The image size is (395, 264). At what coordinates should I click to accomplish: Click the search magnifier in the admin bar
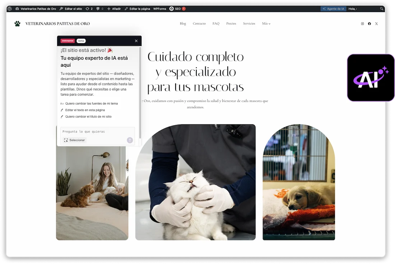click(381, 8)
